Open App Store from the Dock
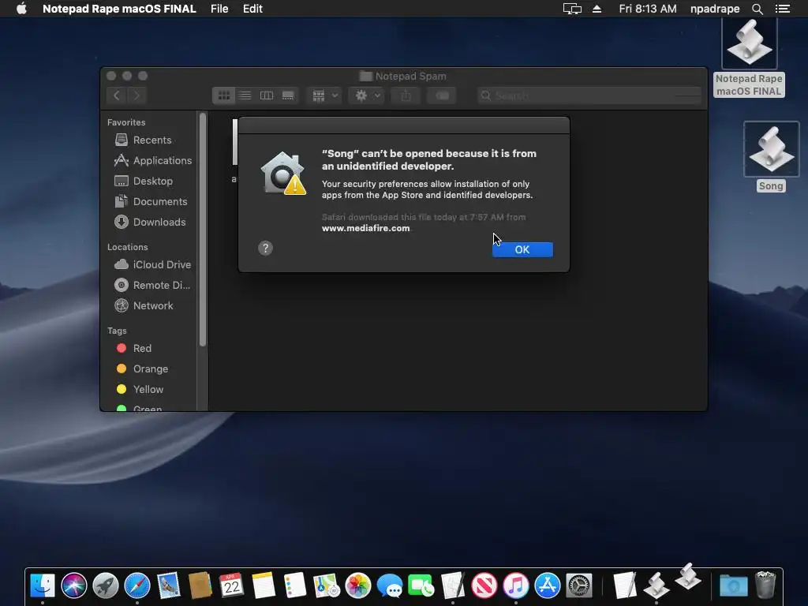Screen dimensions: 808x606 [x=548, y=586]
